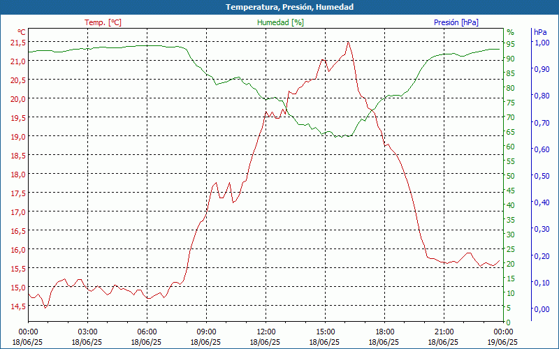Click the '70' humidity axis value
The image size is (559, 349).
[x=511, y=117]
